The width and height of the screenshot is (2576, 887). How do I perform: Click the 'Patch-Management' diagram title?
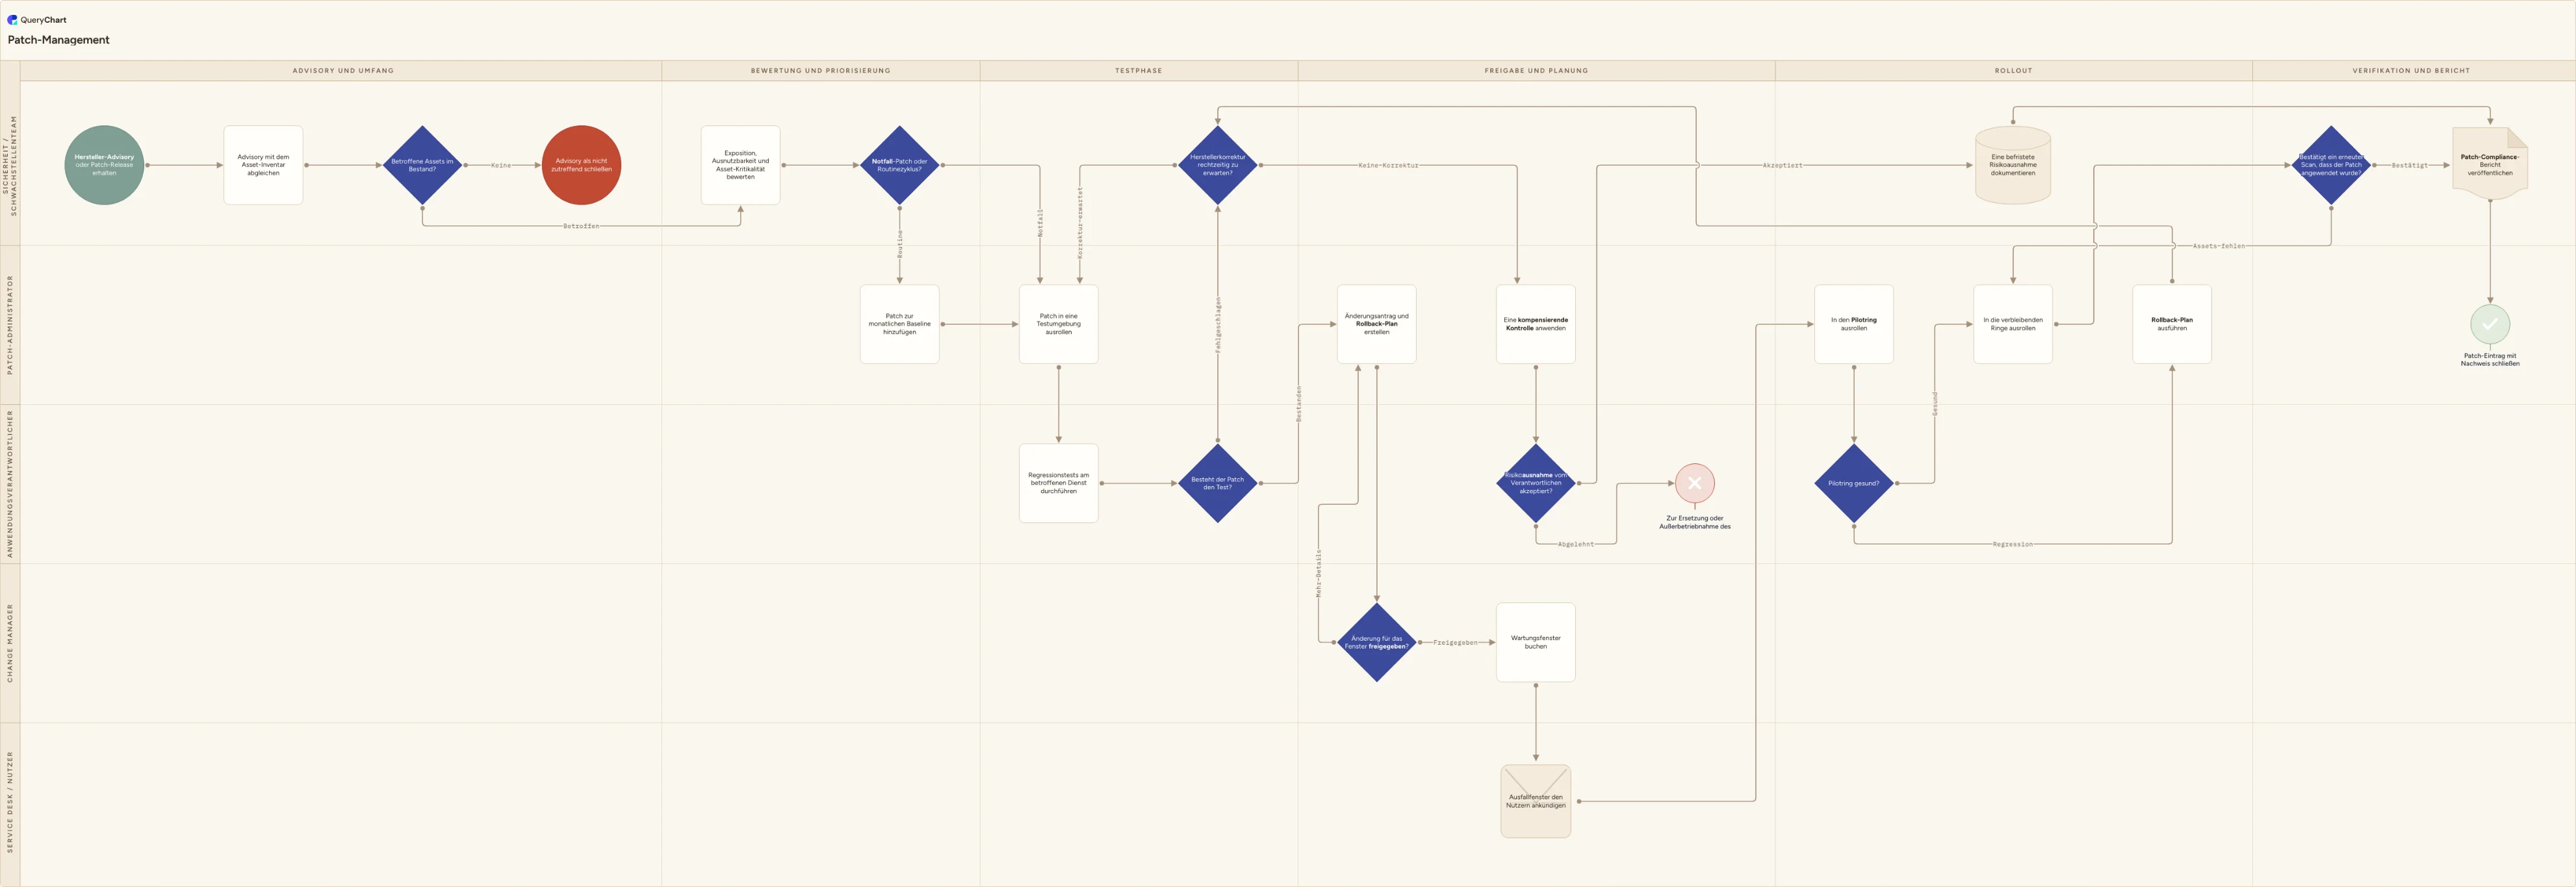59,40
